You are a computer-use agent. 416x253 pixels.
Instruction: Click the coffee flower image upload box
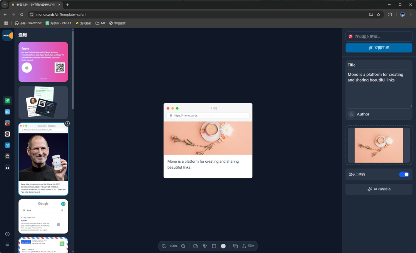coord(379,145)
